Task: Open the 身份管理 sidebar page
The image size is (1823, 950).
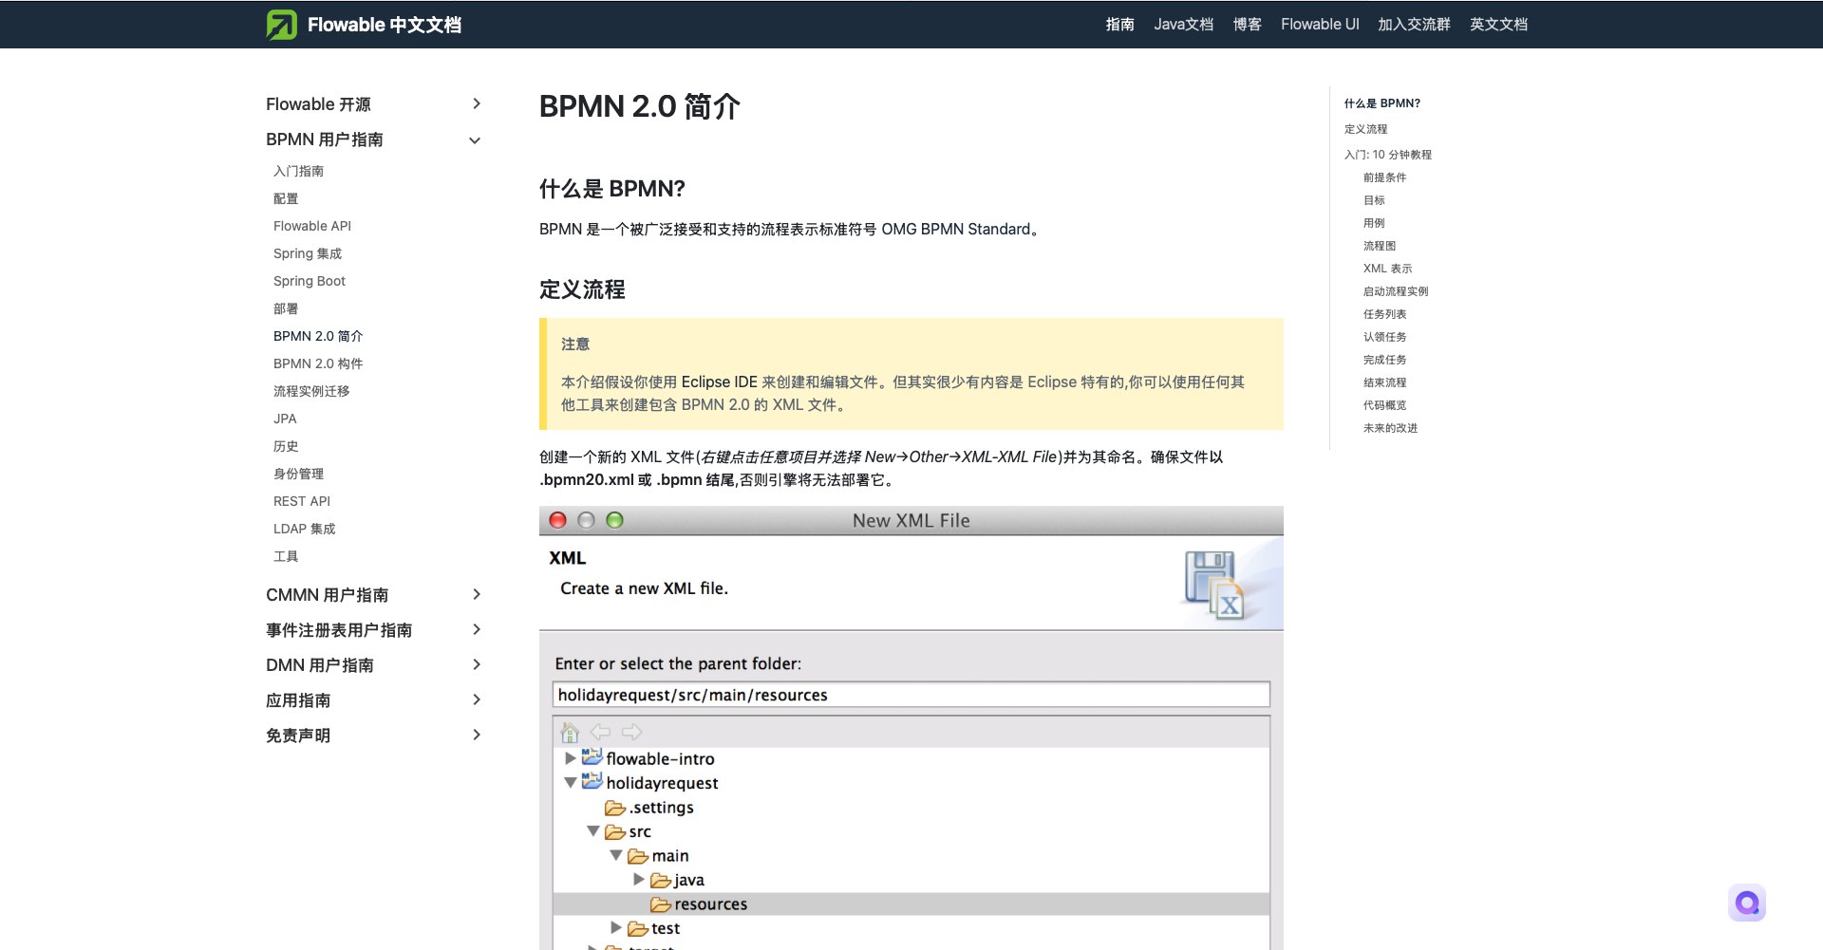Action: [298, 474]
